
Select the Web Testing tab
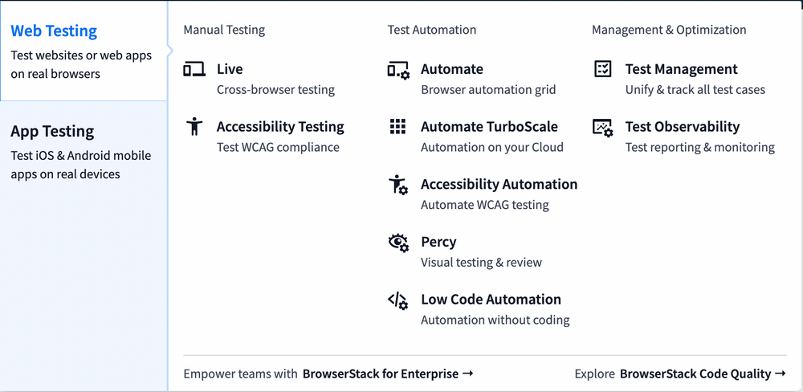pos(54,31)
